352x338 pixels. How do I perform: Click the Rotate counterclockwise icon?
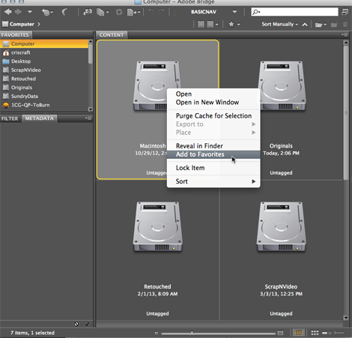[x=151, y=12]
